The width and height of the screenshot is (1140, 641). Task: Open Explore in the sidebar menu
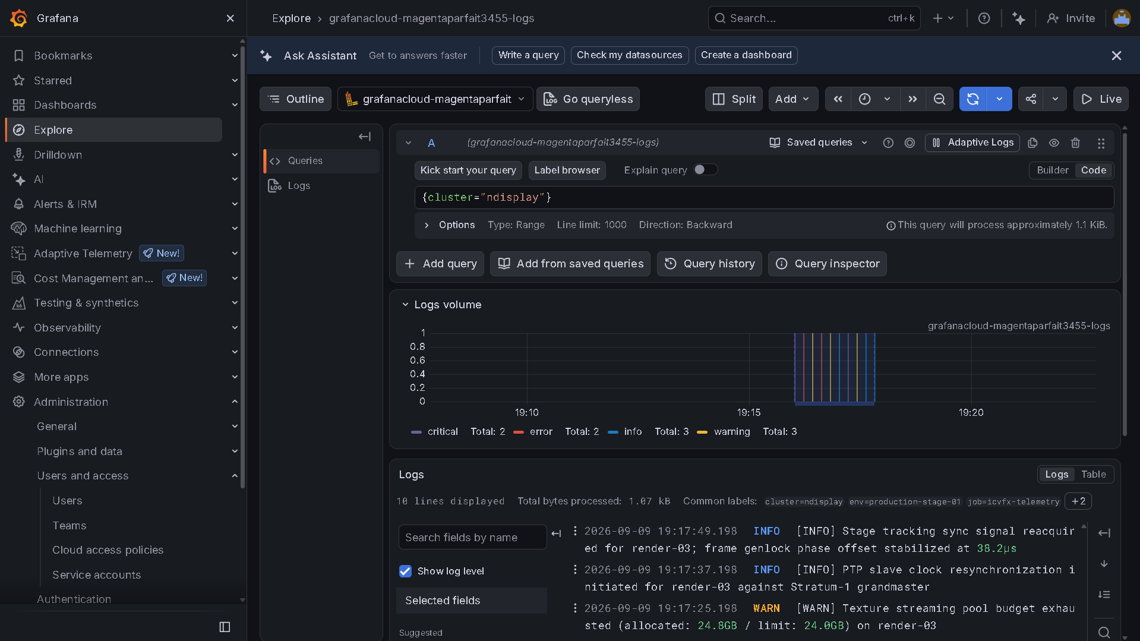(113, 130)
